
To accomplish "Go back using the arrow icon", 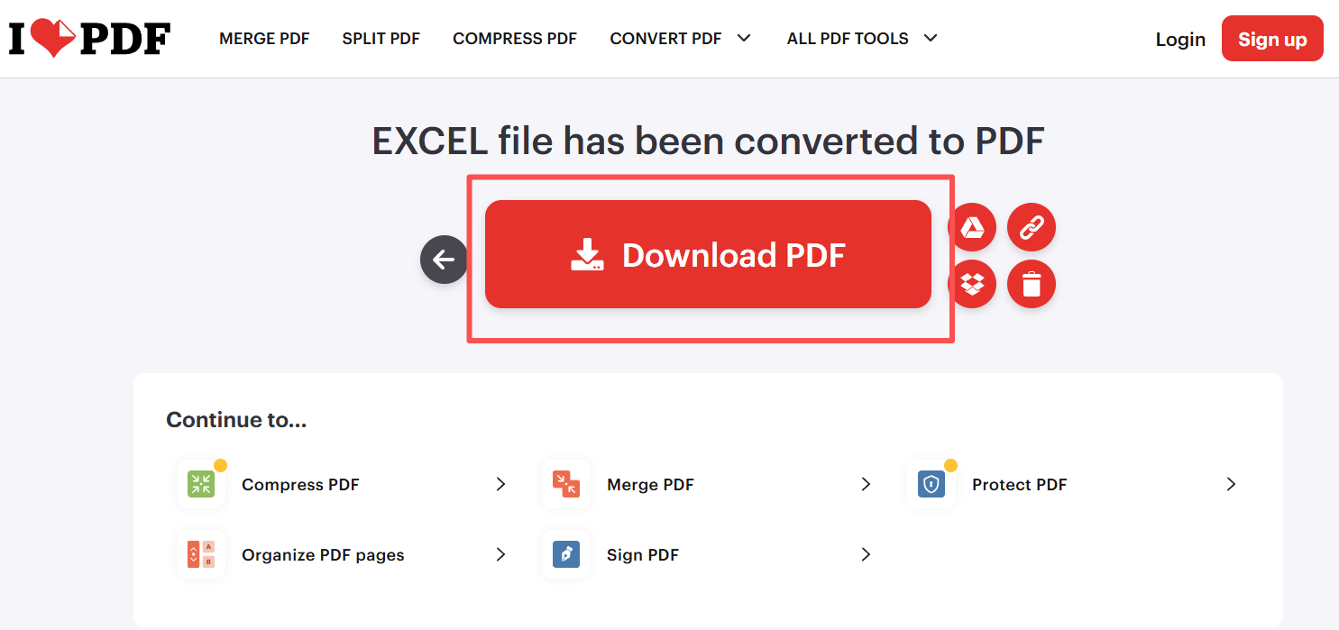I will [444, 260].
